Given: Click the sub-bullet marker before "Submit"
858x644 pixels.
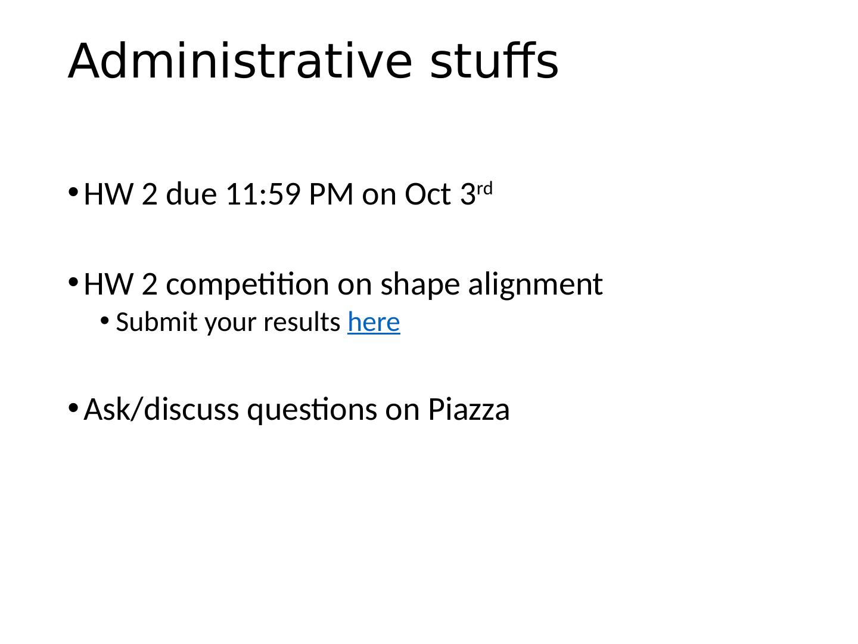Looking at the screenshot, I should tap(104, 321).
